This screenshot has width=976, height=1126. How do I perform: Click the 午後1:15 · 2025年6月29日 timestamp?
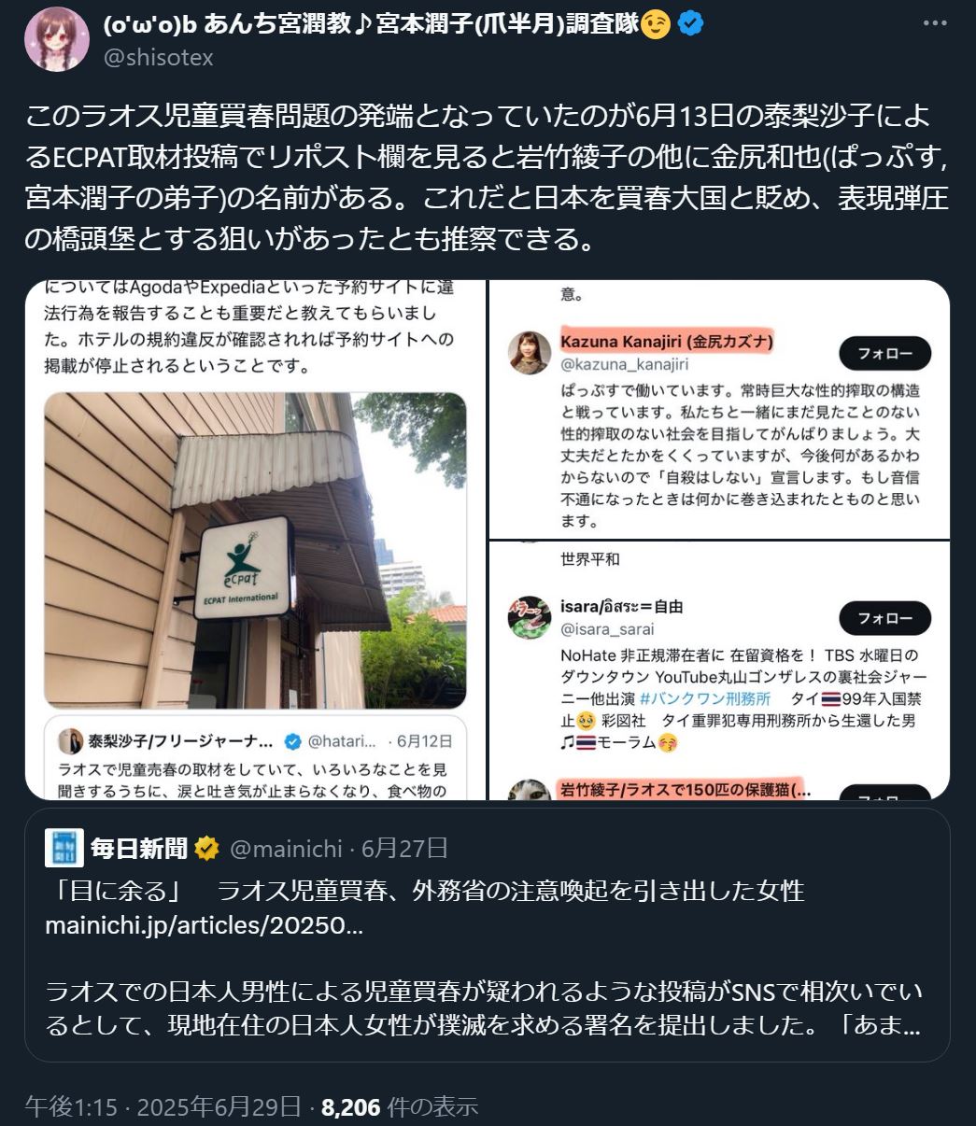point(163,1107)
